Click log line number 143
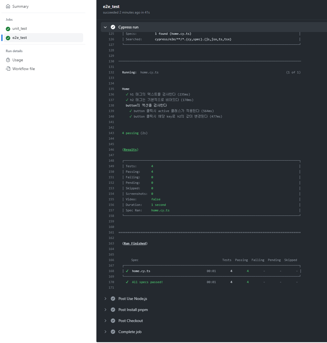327x343 pixels. [111, 133]
